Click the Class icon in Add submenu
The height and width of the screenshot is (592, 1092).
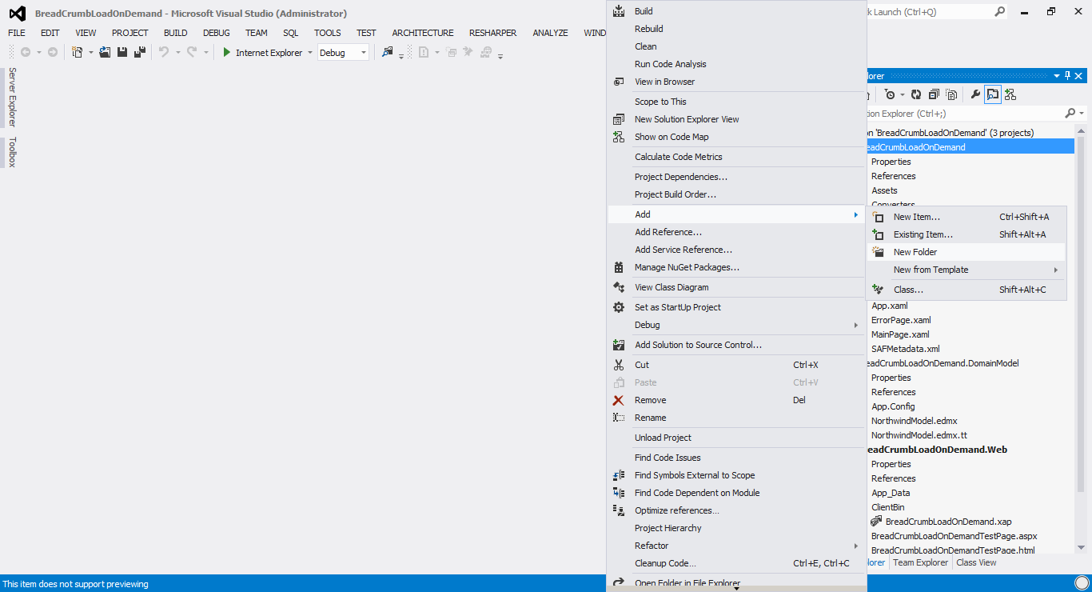click(878, 290)
